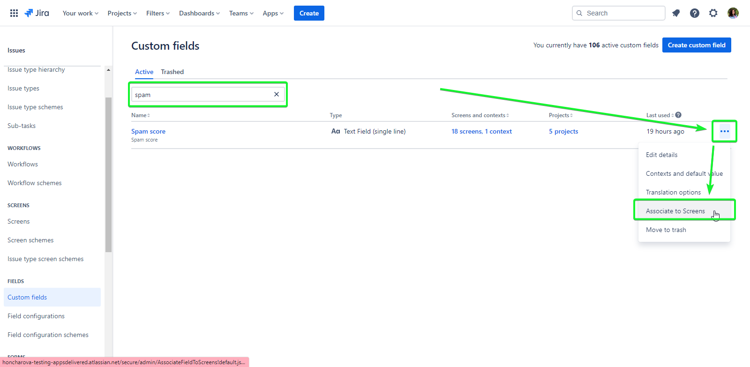Viewport: 750px width, 367px height.
Task: Open the 18 screens, 1 context link
Action: [x=481, y=131]
